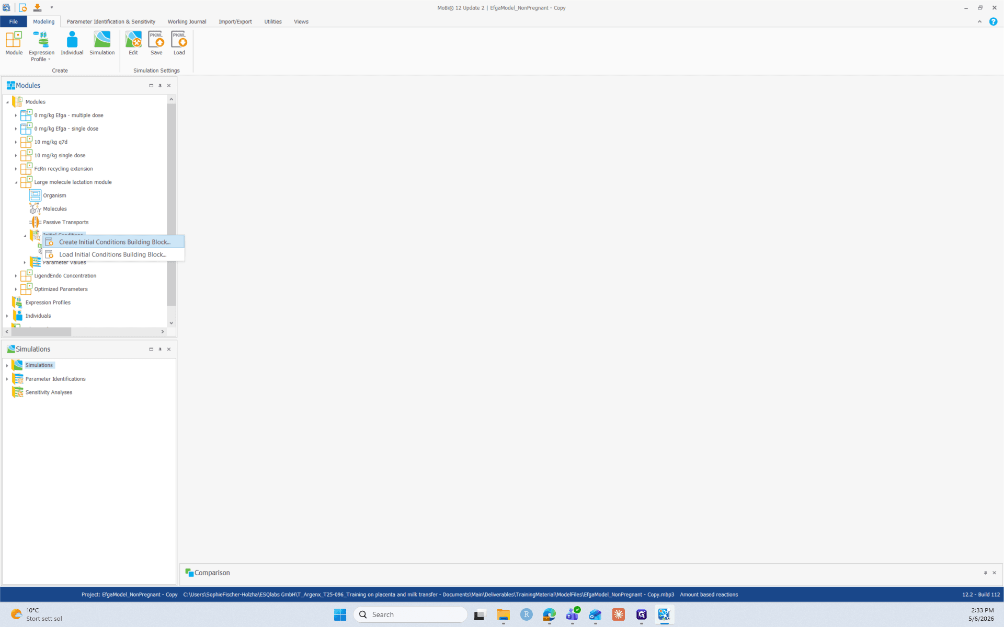The height and width of the screenshot is (627, 1004).
Task: Open the Working Journal tab
Action: pyautogui.click(x=187, y=21)
